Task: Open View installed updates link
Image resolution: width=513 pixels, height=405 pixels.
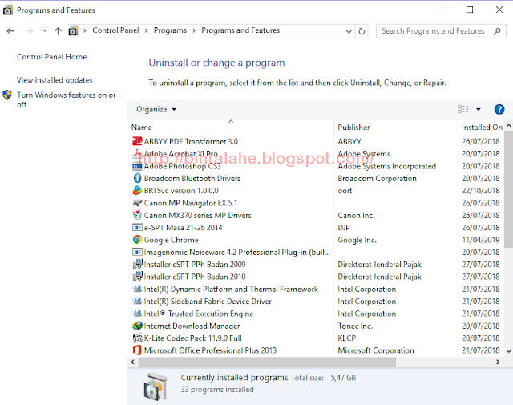Action: pyautogui.click(x=55, y=80)
